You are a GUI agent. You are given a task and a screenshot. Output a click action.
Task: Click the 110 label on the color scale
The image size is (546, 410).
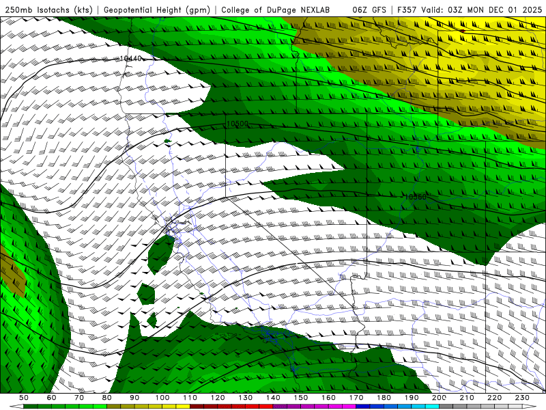click(190, 398)
